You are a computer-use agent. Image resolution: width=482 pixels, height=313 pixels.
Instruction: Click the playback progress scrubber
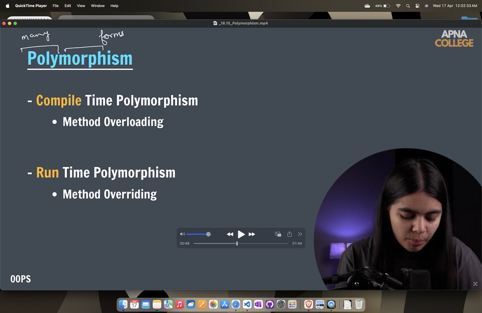pyautogui.click(x=237, y=244)
